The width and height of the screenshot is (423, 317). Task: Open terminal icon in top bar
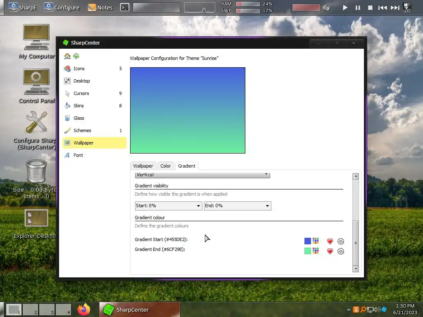(124, 7)
